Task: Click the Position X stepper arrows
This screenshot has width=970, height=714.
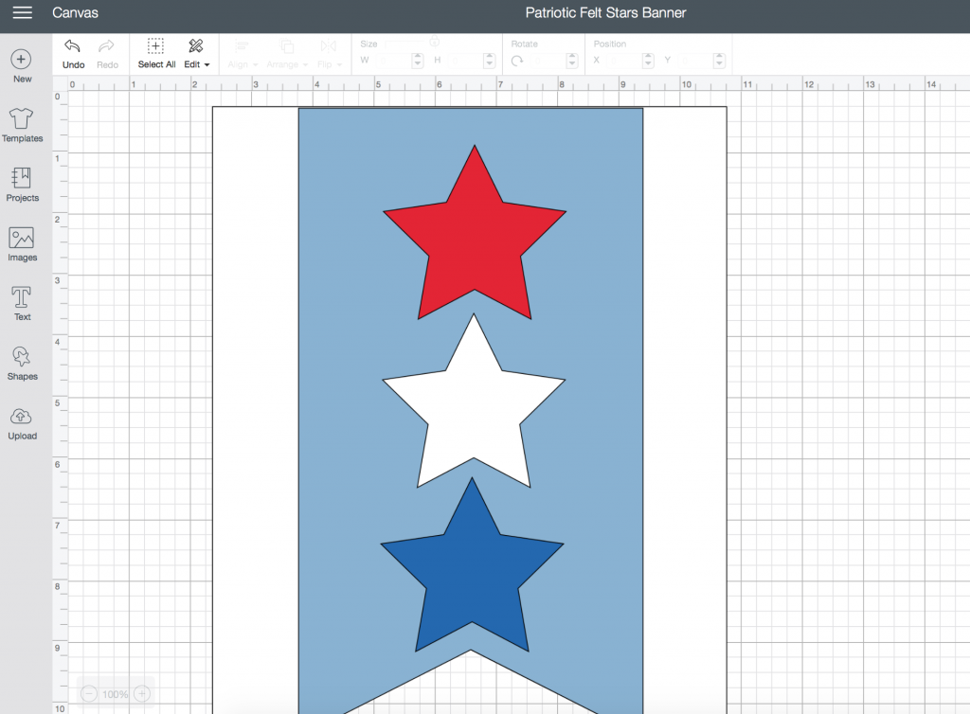Action: tap(648, 61)
